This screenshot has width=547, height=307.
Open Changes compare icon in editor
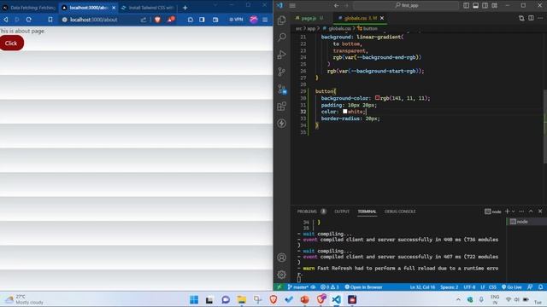point(521,18)
